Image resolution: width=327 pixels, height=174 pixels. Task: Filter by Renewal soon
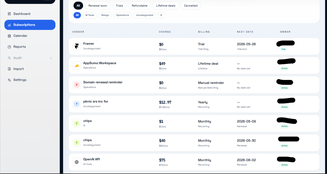(98, 6)
